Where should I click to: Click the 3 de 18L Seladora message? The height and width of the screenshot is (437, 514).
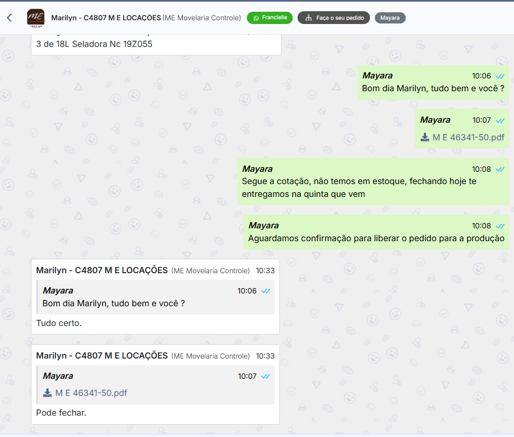(x=94, y=44)
